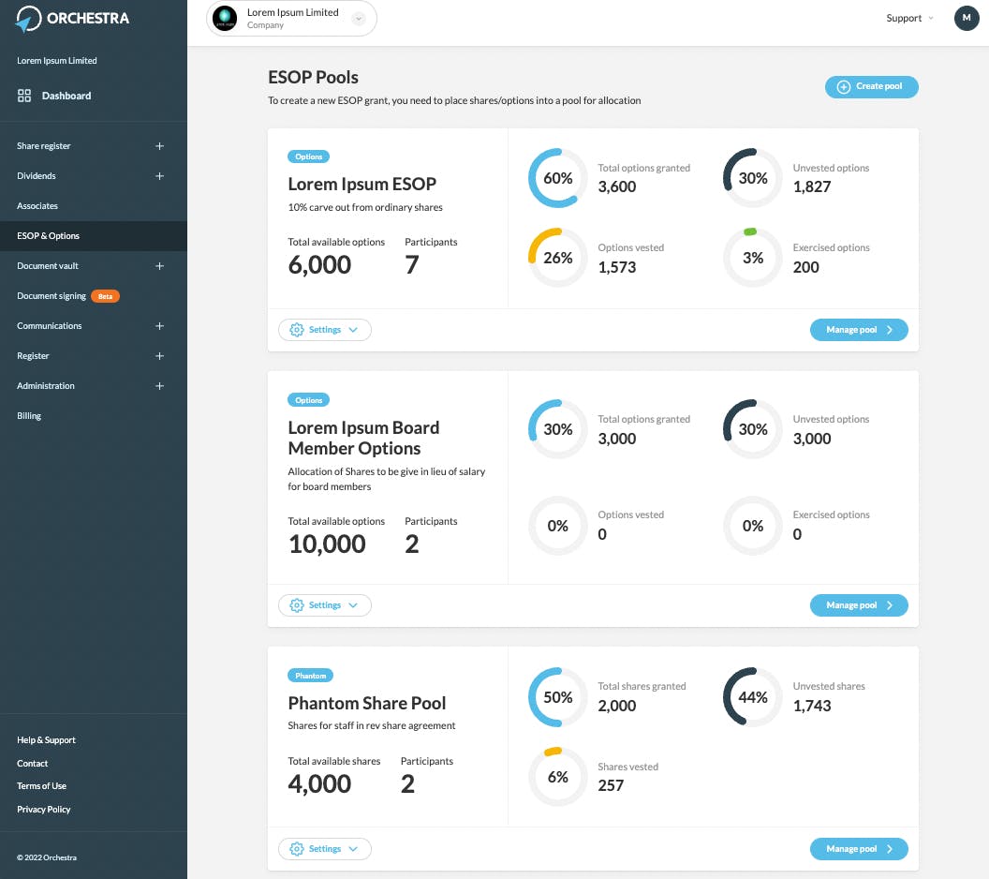Image resolution: width=989 pixels, height=879 pixels.
Task: Open the Privacy Policy link
Action: point(43,809)
